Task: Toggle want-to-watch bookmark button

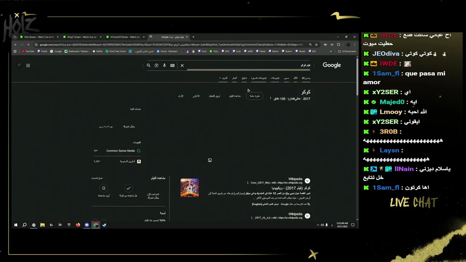Action: [103, 188]
